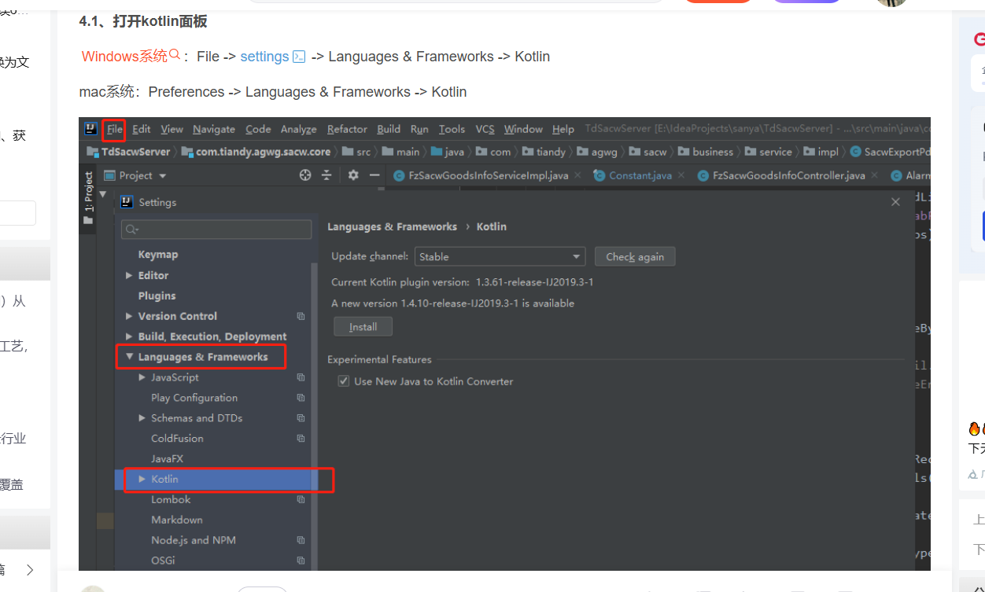
Task: Click the locate/scroll-from-source target icon
Action: 305,175
